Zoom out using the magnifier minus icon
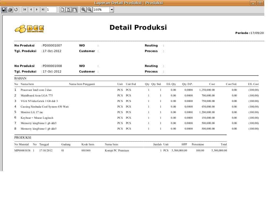The image size is (272, 204). [90, 10]
